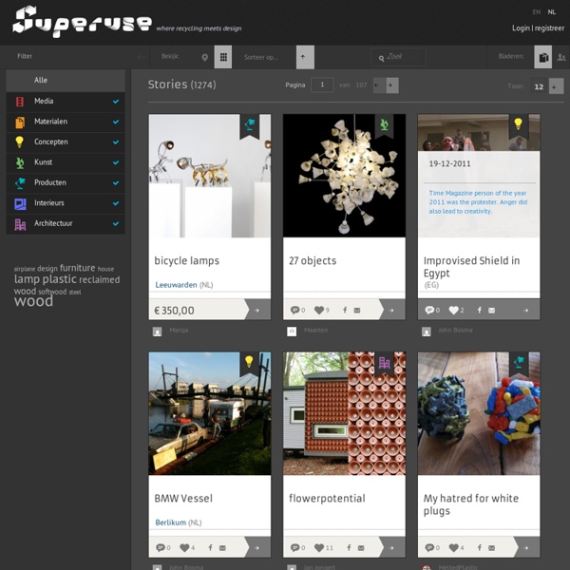Open My hatred for white plugs thumbnail
The image size is (570, 570).
(x=479, y=413)
